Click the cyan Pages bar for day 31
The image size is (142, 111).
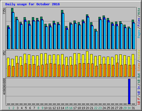tap(134, 36)
